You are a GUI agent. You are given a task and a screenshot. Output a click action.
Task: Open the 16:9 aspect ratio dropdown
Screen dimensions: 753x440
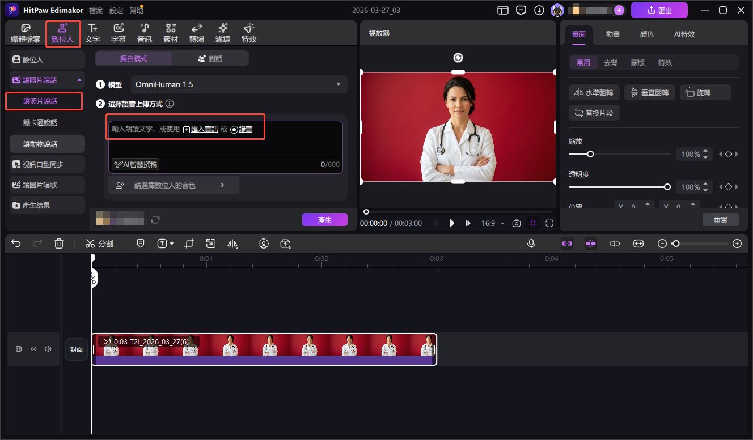point(492,223)
